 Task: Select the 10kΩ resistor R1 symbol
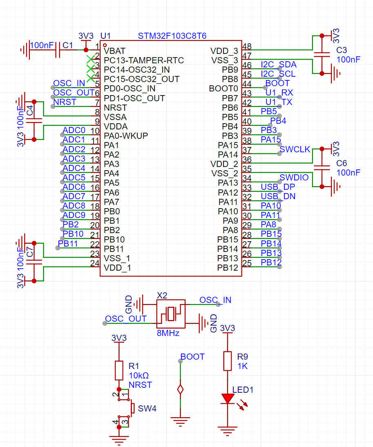(x=119, y=369)
